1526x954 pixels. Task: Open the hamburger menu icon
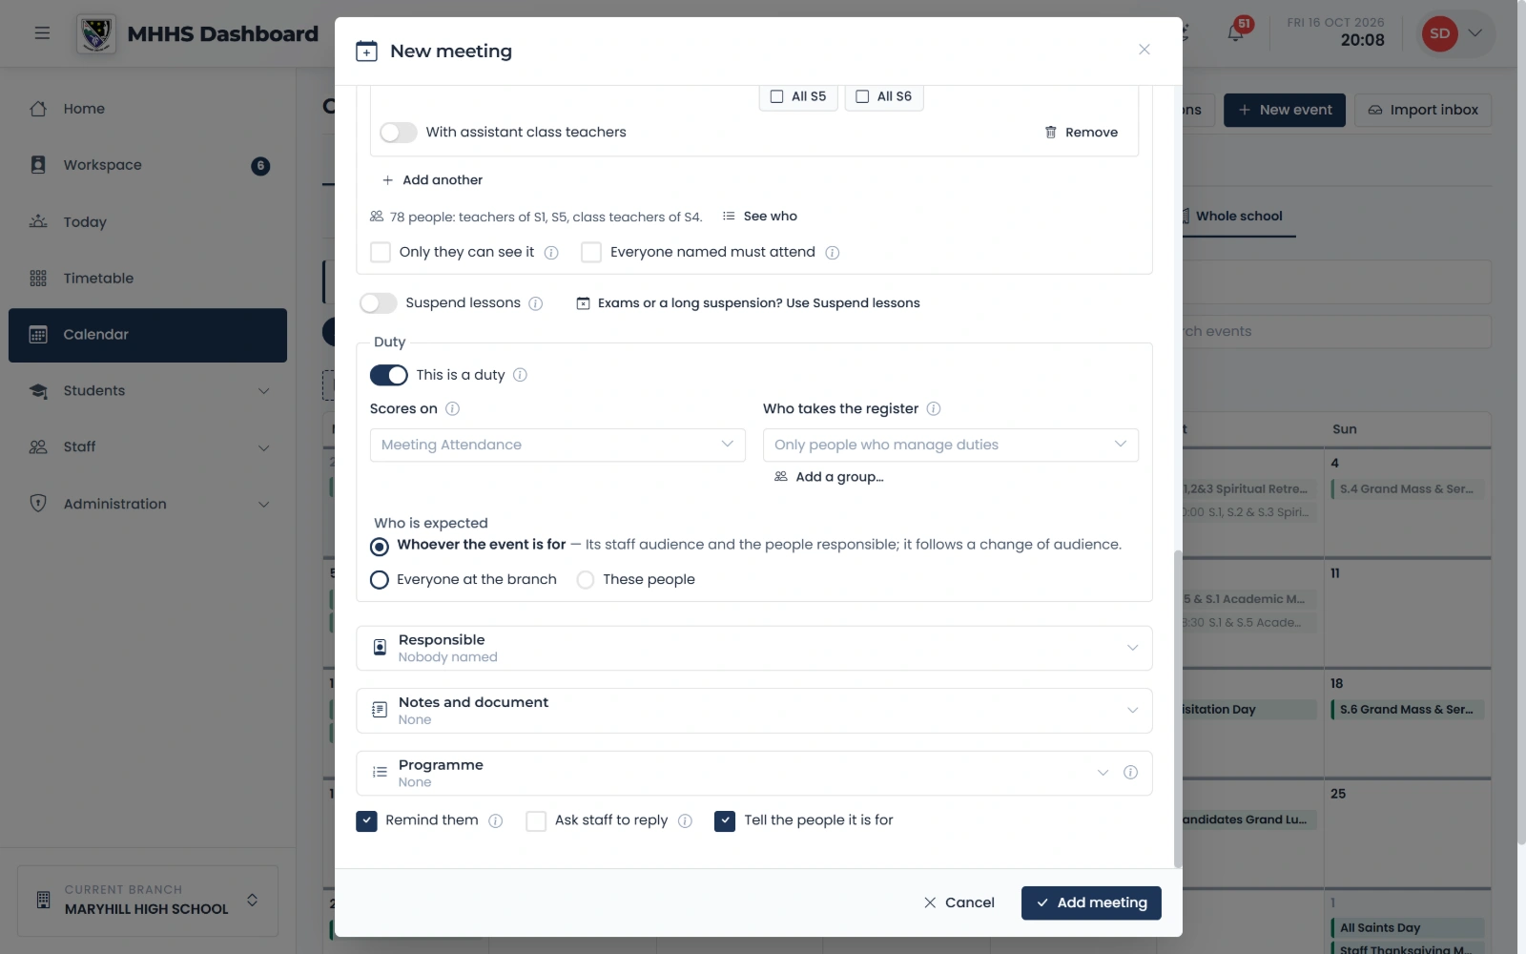[x=42, y=32]
